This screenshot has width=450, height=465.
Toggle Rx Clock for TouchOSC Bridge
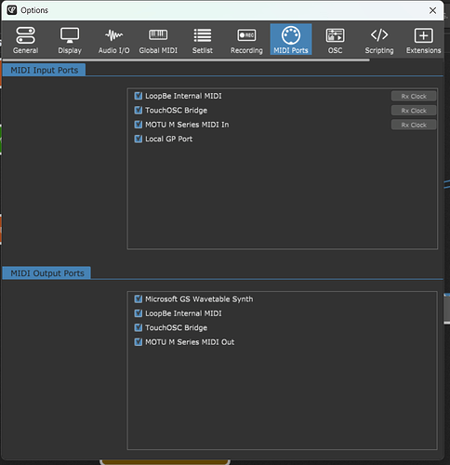click(x=414, y=111)
